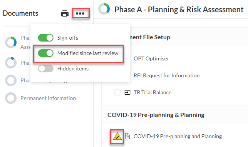Click the Permanent Information progress ring

[11, 98]
